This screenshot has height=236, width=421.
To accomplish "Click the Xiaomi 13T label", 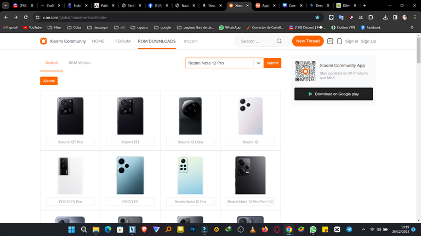I will point(130,142).
